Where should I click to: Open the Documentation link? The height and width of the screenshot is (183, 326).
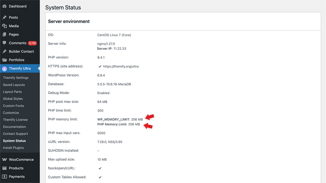pos(14,127)
